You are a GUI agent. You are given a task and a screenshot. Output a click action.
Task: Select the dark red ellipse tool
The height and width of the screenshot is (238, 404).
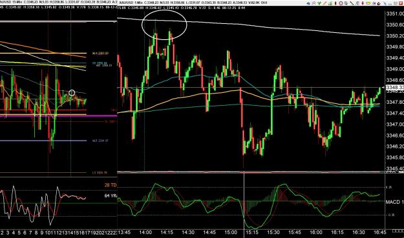click(x=335, y=3)
